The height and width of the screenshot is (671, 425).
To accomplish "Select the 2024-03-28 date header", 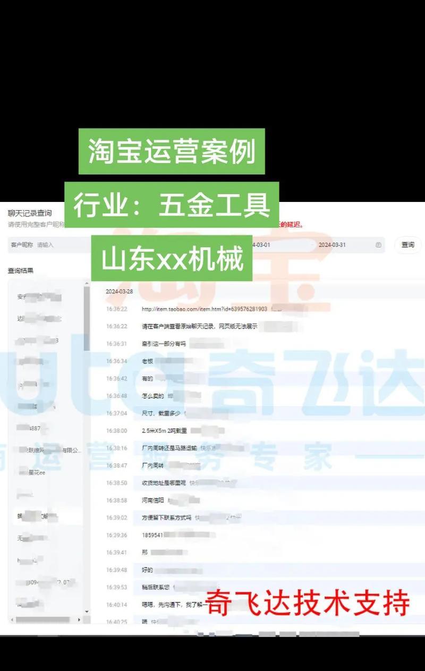I will click(x=119, y=291).
